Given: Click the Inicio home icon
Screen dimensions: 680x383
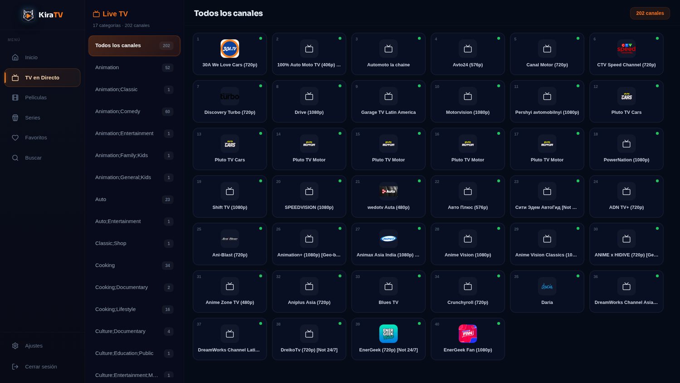Looking at the screenshot, I should (15, 58).
